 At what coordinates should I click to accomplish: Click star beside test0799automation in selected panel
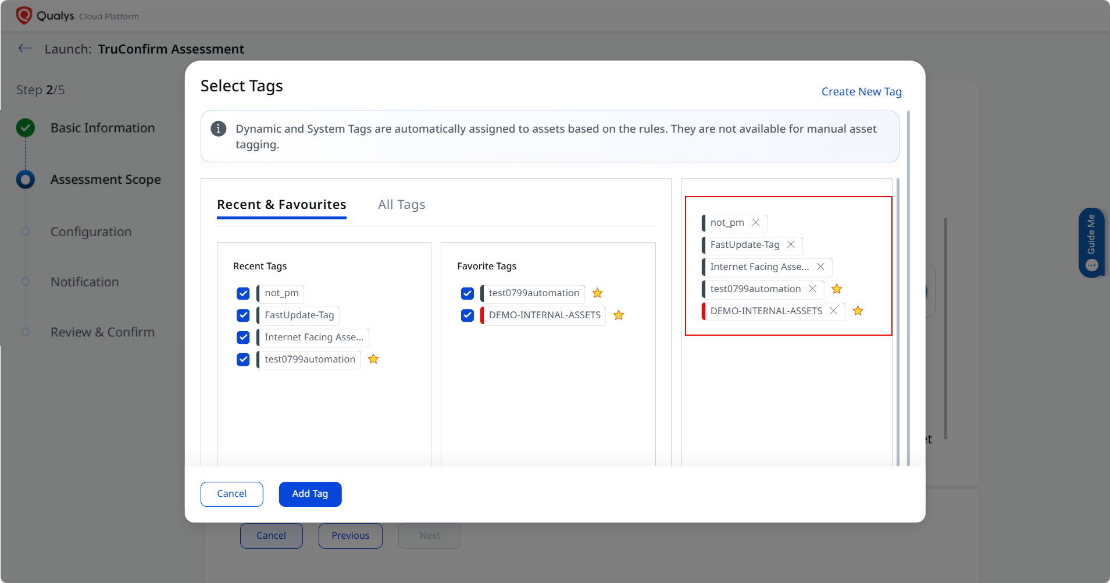(837, 289)
